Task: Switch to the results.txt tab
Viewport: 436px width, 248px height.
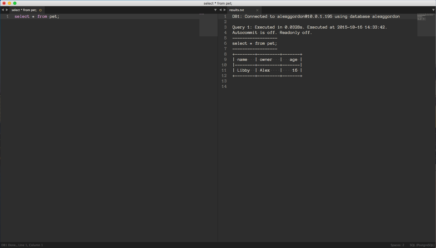Action: click(x=236, y=10)
